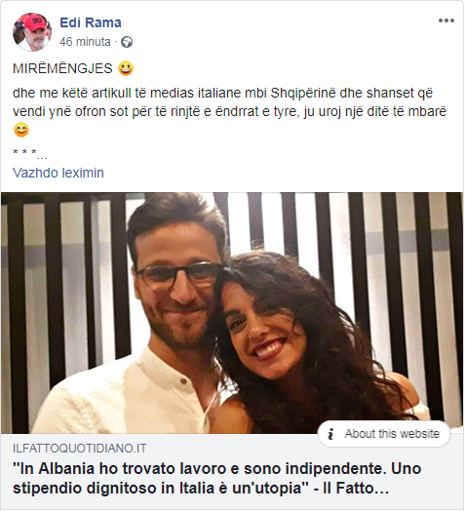Viewport: 465px width, 511px height.
Task: Click the globe public audience icon
Action: (x=127, y=42)
